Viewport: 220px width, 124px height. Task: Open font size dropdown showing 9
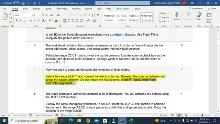click(40, 15)
